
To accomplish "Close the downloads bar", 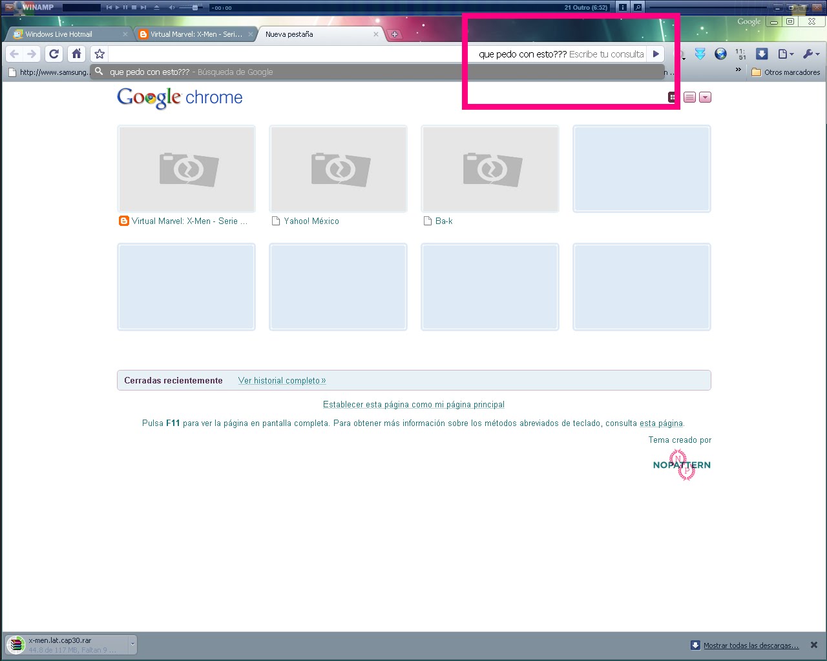I will pyautogui.click(x=814, y=645).
